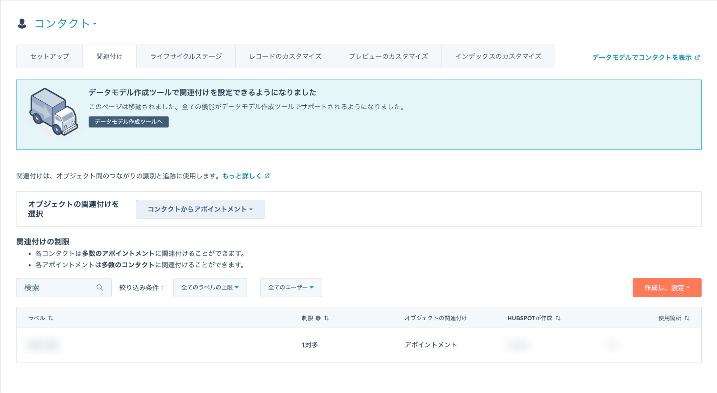The width and height of the screenshot is (717, 393).
Task: Click the moving truck illustration
Action: 53,112
